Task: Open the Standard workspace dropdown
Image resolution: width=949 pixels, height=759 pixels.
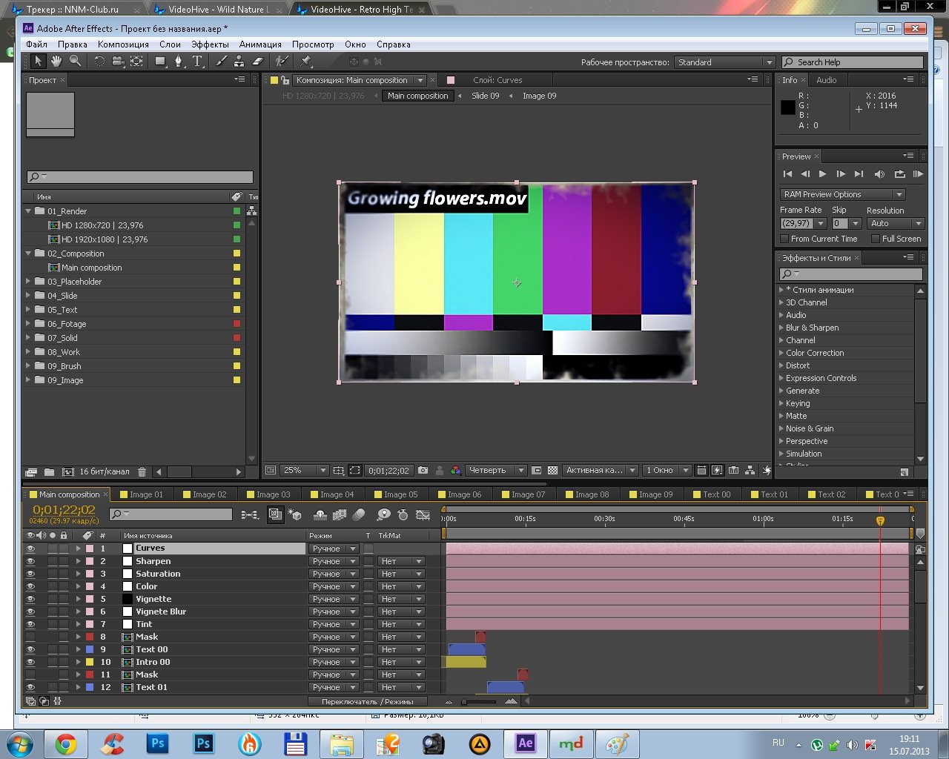Action: tap(724, 62)
